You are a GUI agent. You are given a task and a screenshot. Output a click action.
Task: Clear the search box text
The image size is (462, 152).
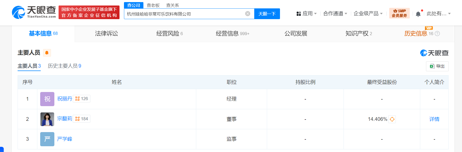pyautogui.click(x=247, y=14)
